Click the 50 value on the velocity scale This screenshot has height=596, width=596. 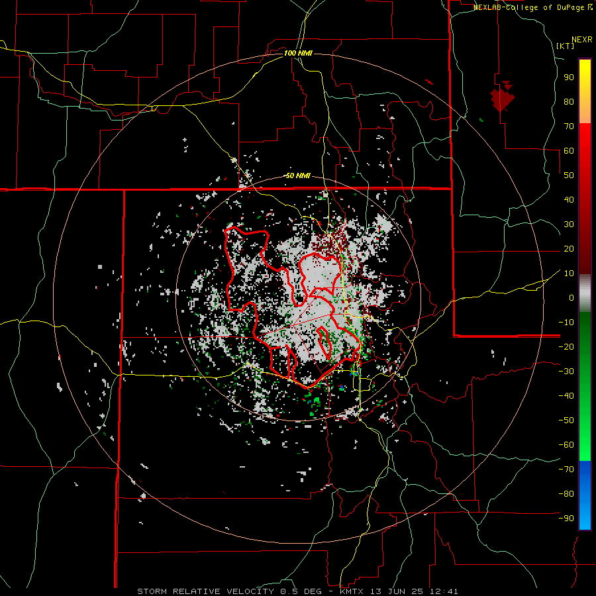(x=569, y=175)
